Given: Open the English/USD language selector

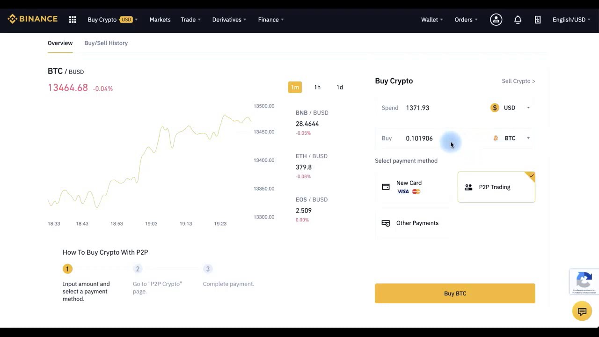Looking at the screenshot, I should coord(571,20).
